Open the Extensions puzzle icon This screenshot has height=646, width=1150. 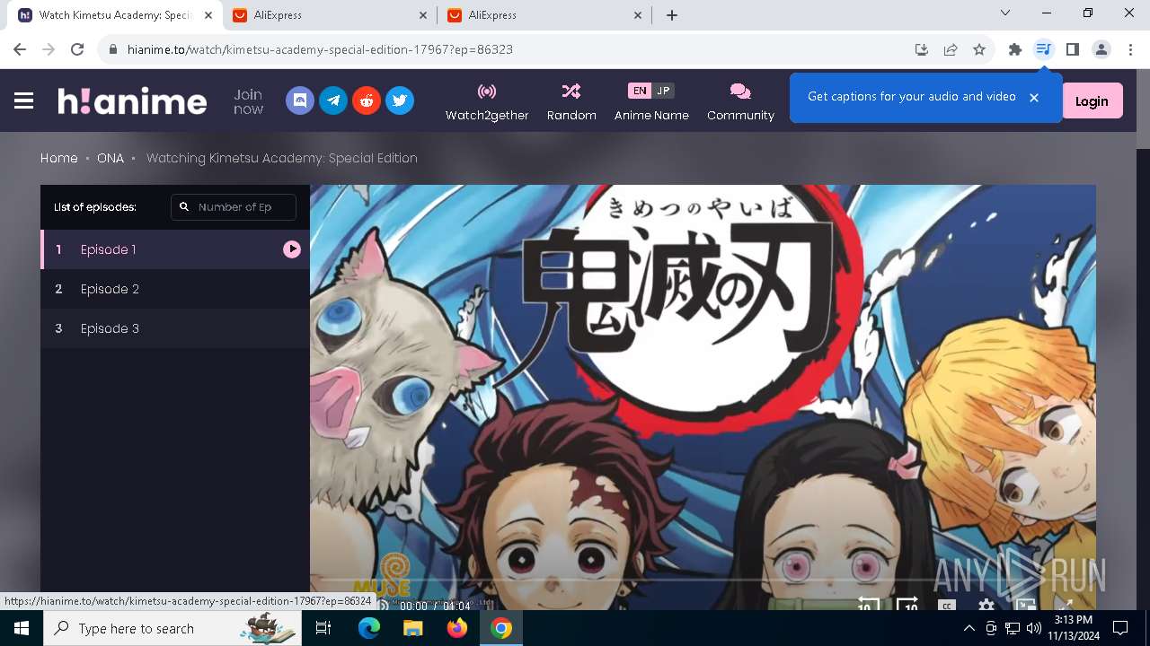(x=1015, y=49)
